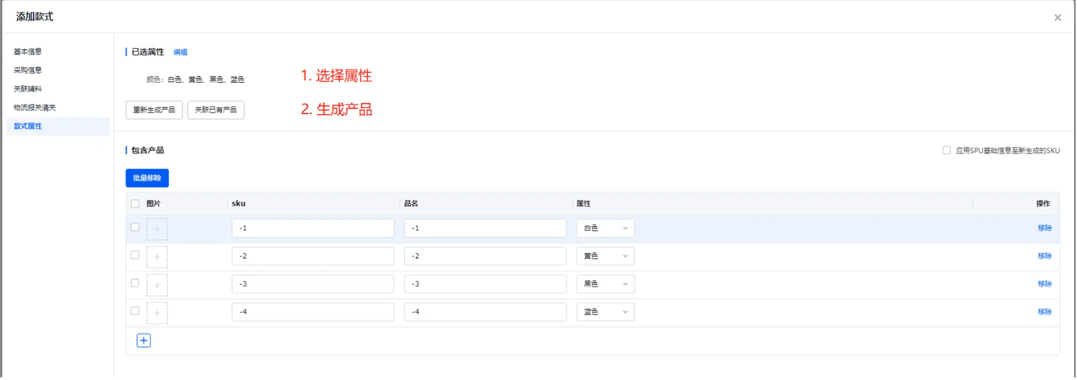Click the 关联已有产品 button

pos(216,110)
